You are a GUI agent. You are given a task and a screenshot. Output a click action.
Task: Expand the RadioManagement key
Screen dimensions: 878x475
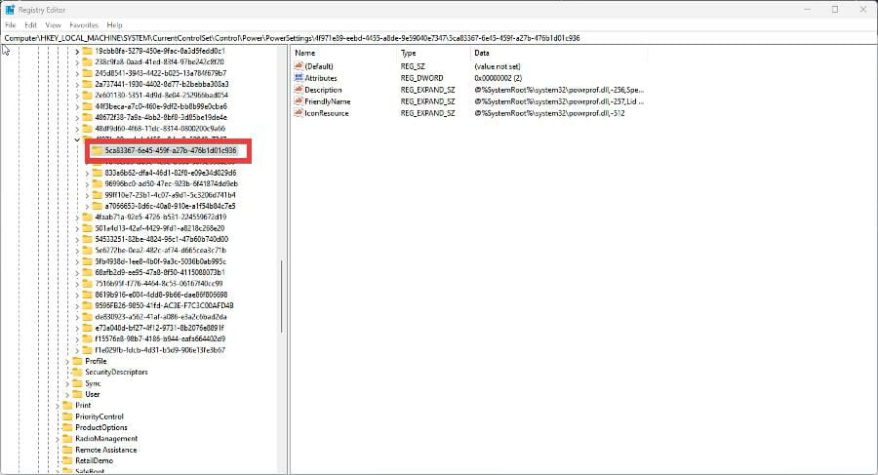58,439
